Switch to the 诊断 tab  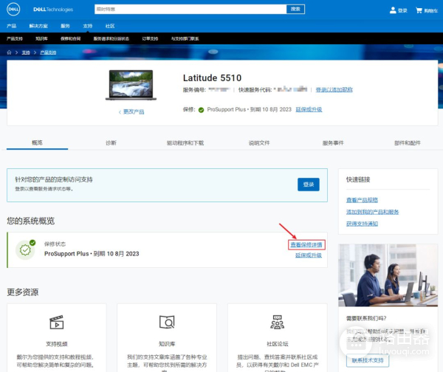coord(111,142)
